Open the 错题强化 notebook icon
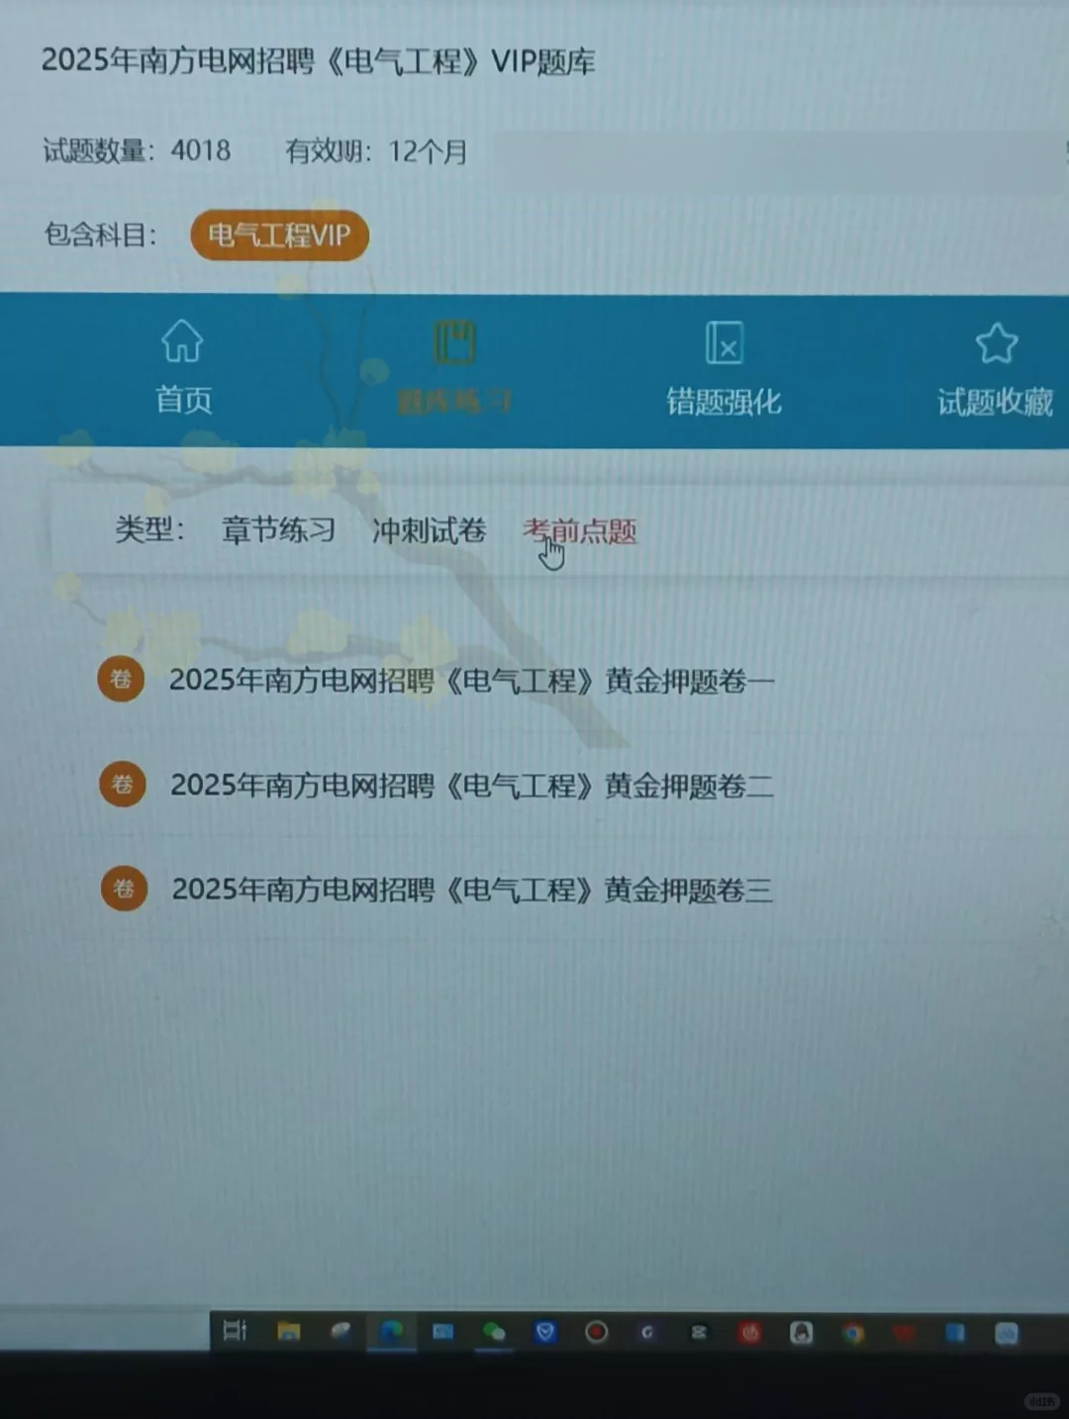Screen dimensions: 1069x1419 (725, 343)
